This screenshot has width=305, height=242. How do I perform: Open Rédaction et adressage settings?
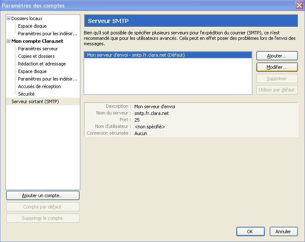[42, 64]
